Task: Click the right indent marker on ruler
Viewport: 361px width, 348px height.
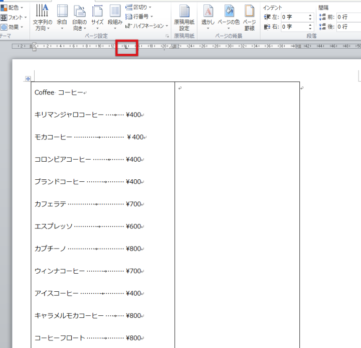Action: [x=171, y=47]
